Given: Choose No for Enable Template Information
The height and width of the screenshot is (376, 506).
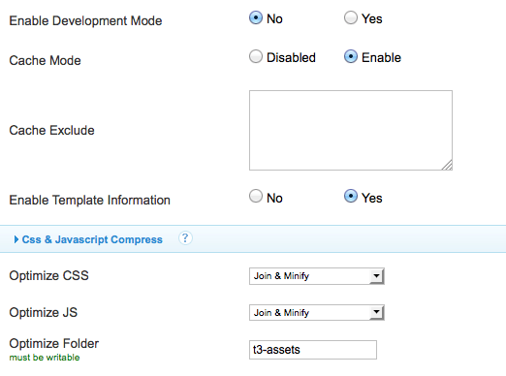Looking at the screenshot, I should click(x=256, y=197).
